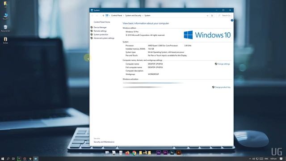Show hidden tray icons chevron

click(x=250, y=159)
